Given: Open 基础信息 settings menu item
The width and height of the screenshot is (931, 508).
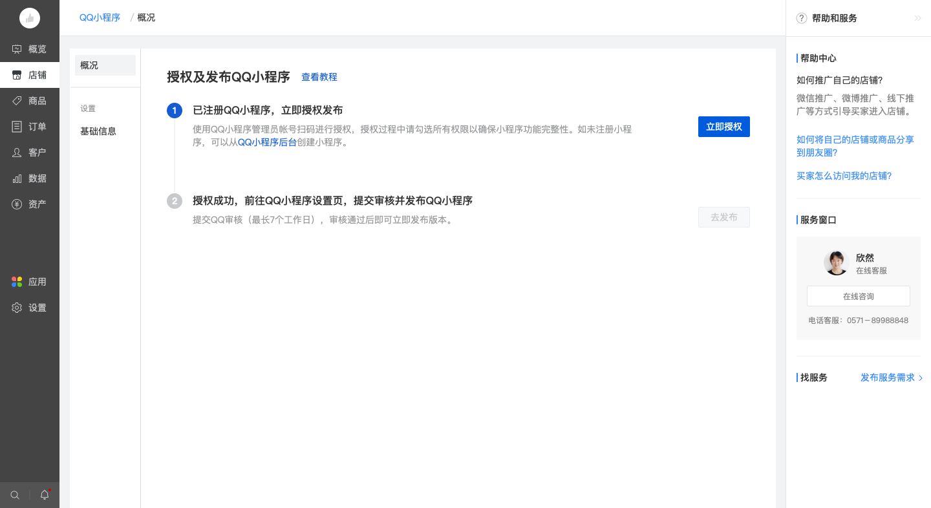Looking at the screenshot, I should click(x=98, y=131).
